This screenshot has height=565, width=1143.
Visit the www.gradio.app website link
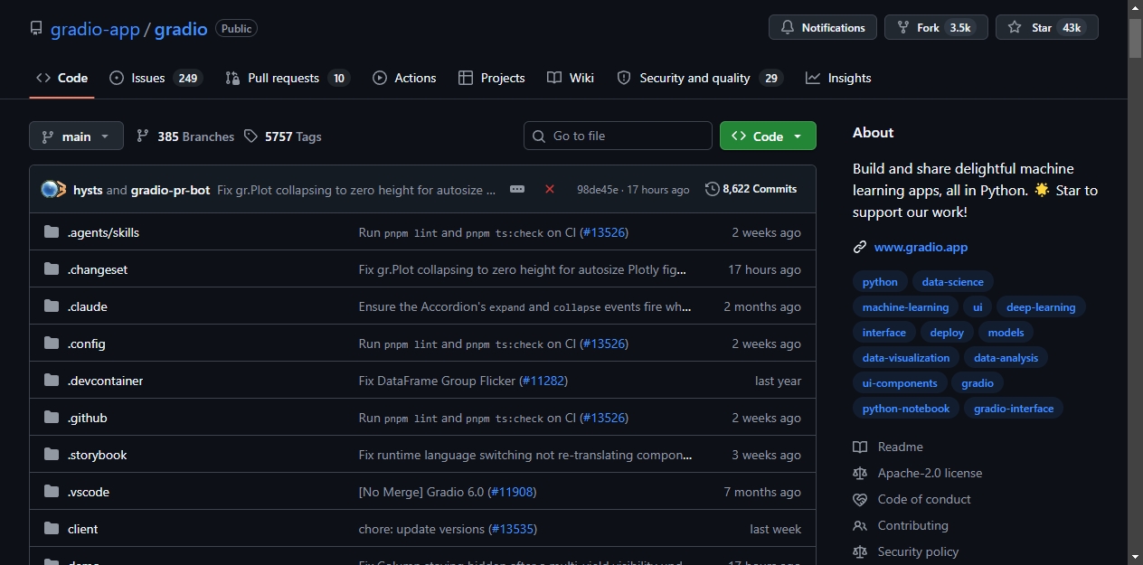921,247
